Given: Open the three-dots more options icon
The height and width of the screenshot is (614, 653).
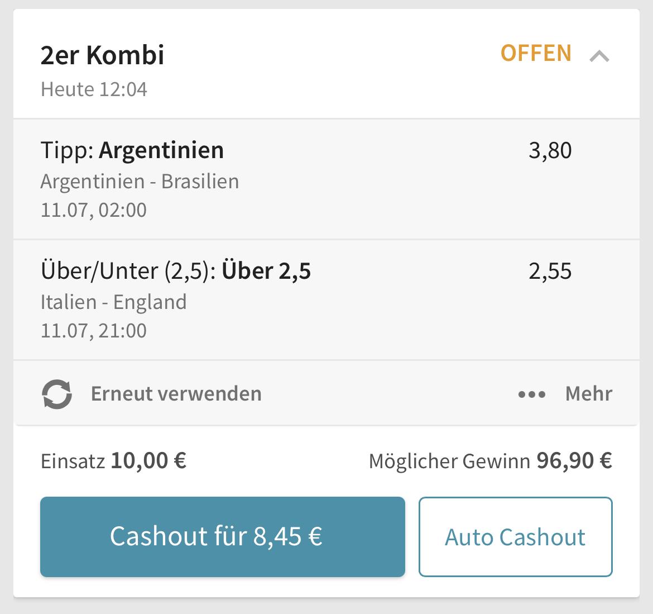Looking at the screenshot, I should (x=532, y=394).
